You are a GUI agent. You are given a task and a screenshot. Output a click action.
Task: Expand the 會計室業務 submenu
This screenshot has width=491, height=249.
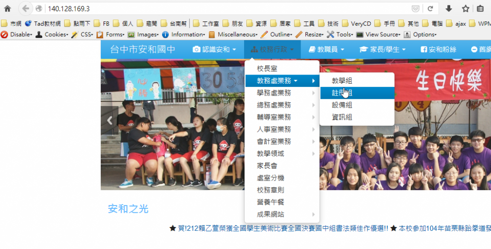282,141
